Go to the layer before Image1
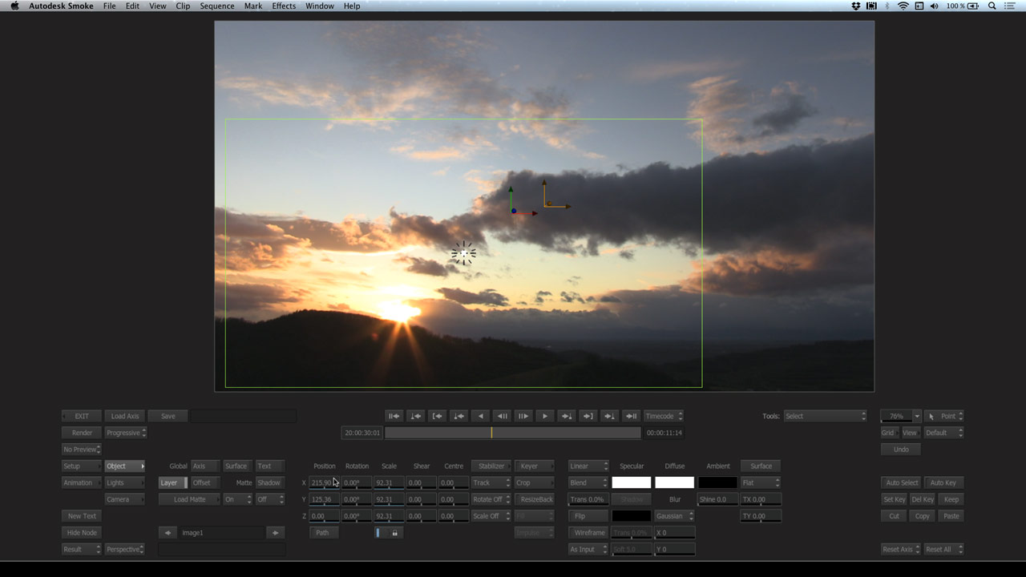Viewport: 1026px width, 577px height. pos(168,533)
